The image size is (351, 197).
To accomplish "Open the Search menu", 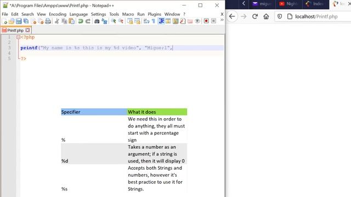I will pyautogui.click(x=27, y=14).
